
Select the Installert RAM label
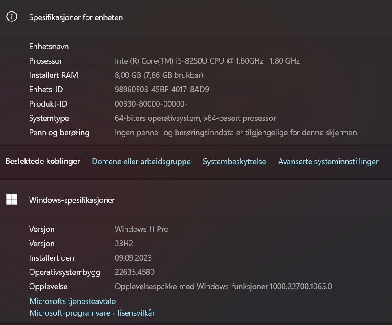[53, 75]
